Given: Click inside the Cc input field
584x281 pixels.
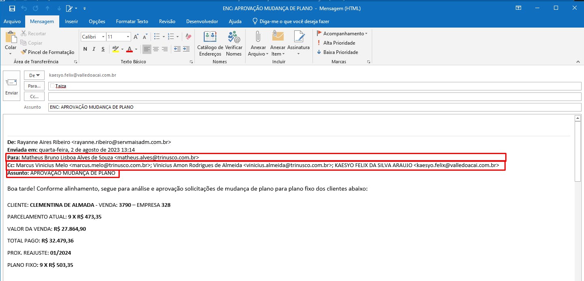Looking at the screenshot, I should click(315, 97).
